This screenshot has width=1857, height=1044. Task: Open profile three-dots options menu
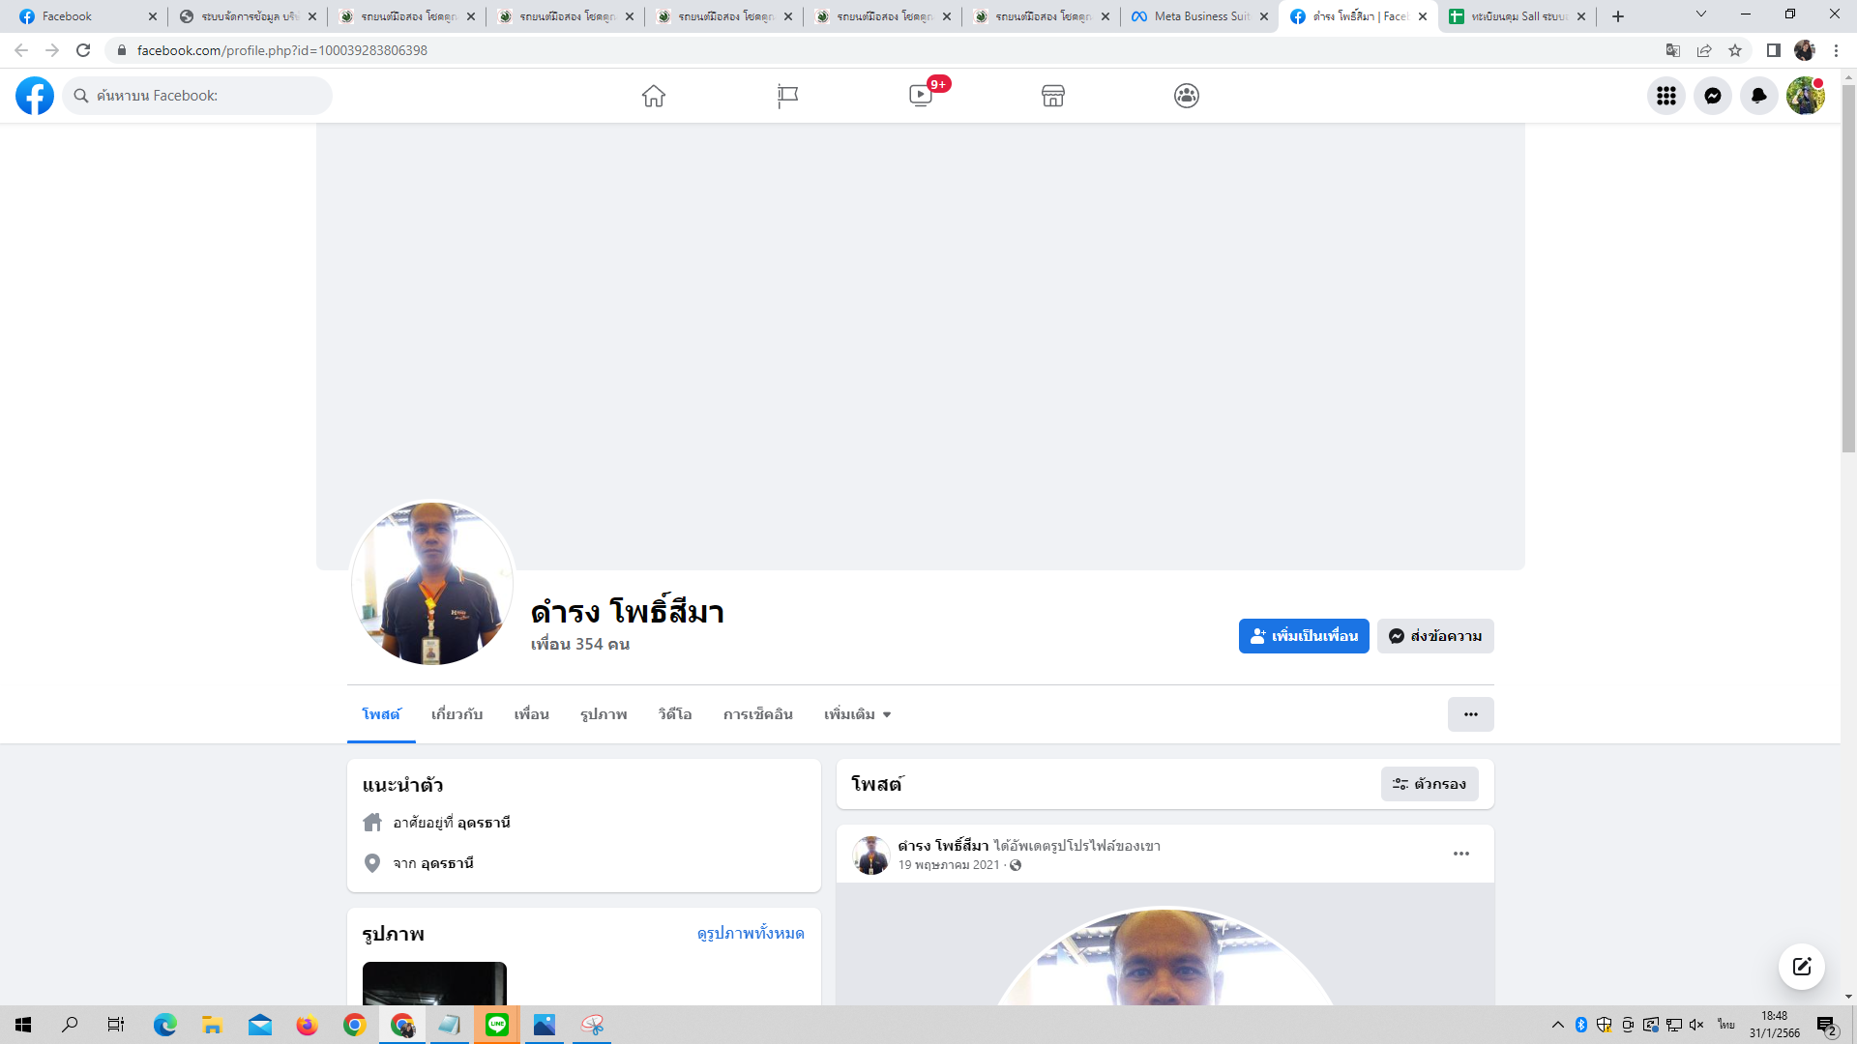point(1470,714)
